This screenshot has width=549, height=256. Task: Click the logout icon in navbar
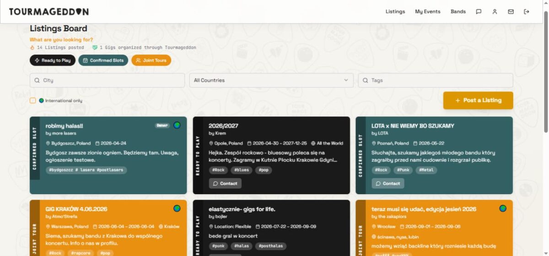(x=527, y=11)
